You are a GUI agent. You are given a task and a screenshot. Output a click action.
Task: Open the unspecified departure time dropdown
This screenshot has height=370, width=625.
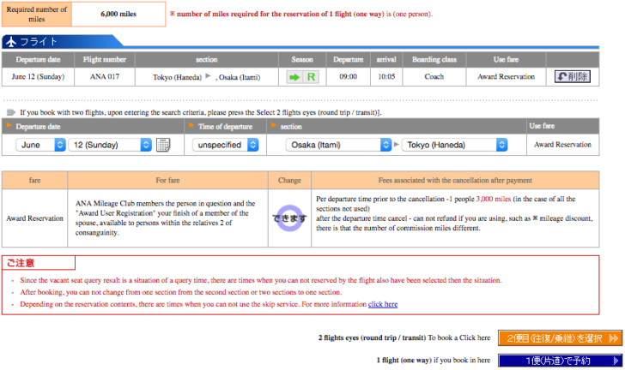225,145
